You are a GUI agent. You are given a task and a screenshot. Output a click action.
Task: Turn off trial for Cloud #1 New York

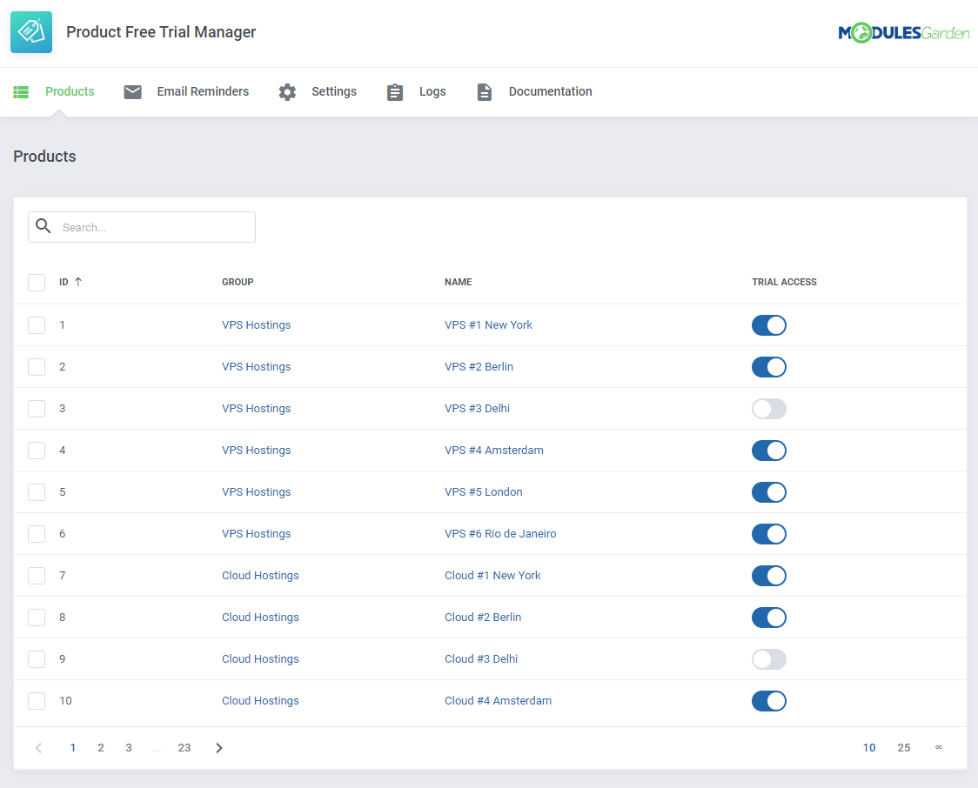[x=769, y=576]
